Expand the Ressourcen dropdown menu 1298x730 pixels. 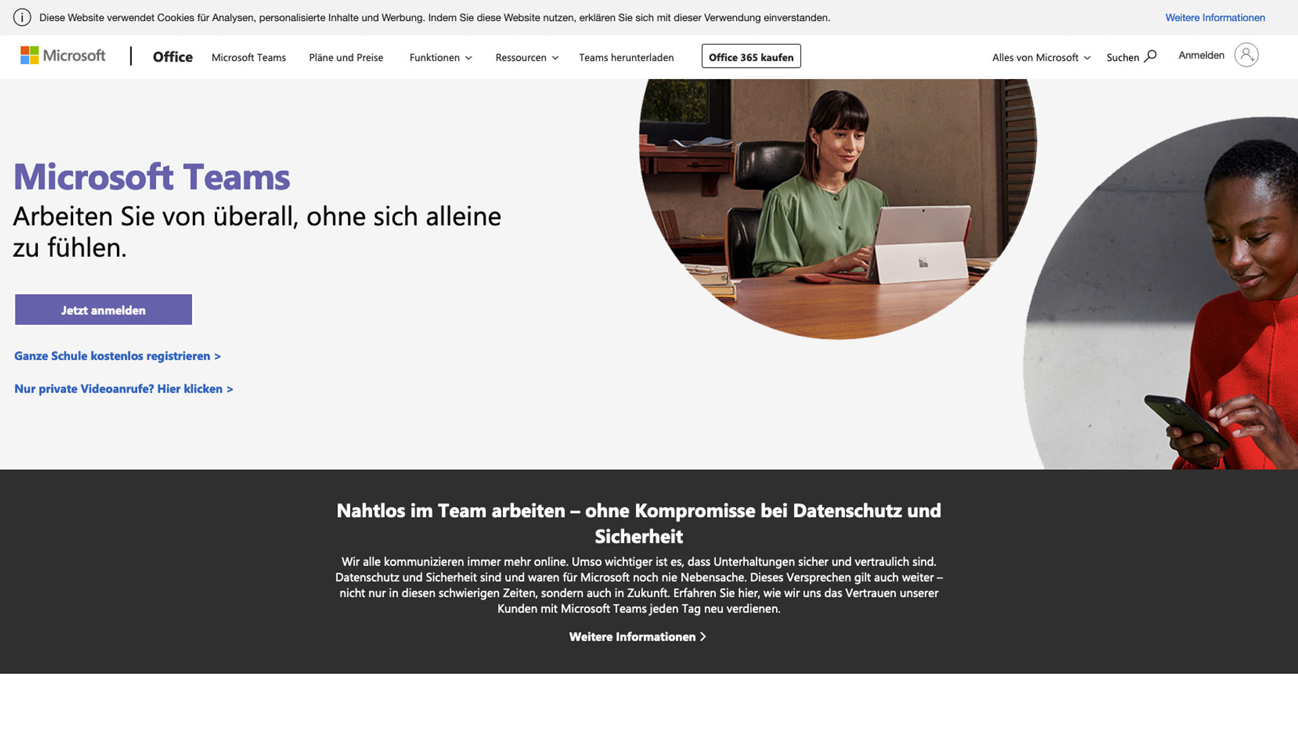526,56
